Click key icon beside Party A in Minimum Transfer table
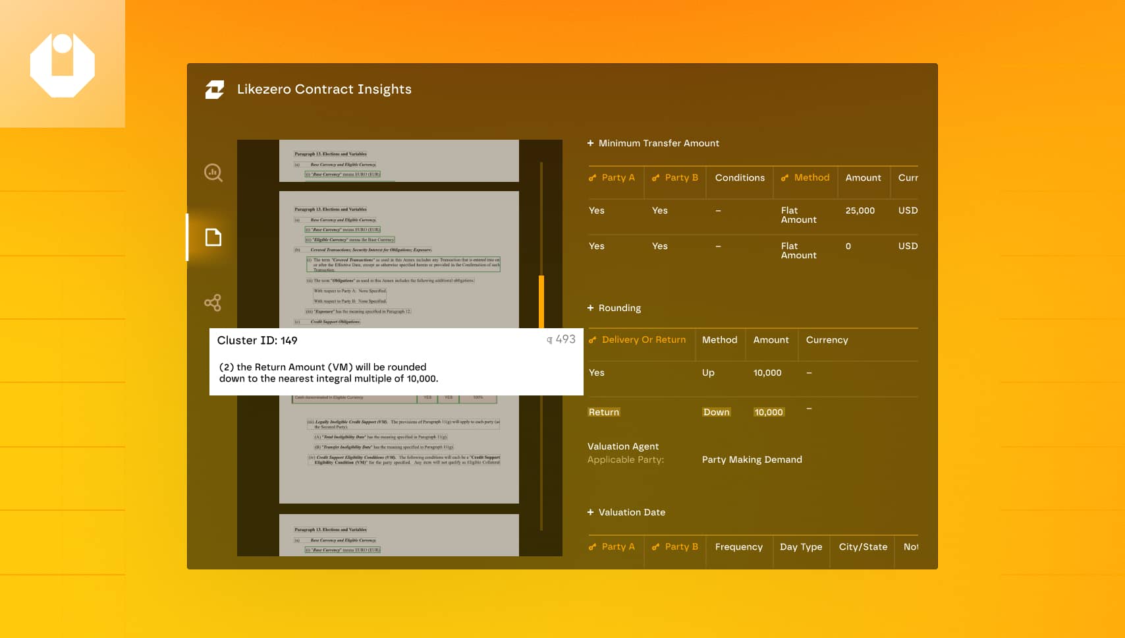The image size is (1125, 638). pos(592,178)
